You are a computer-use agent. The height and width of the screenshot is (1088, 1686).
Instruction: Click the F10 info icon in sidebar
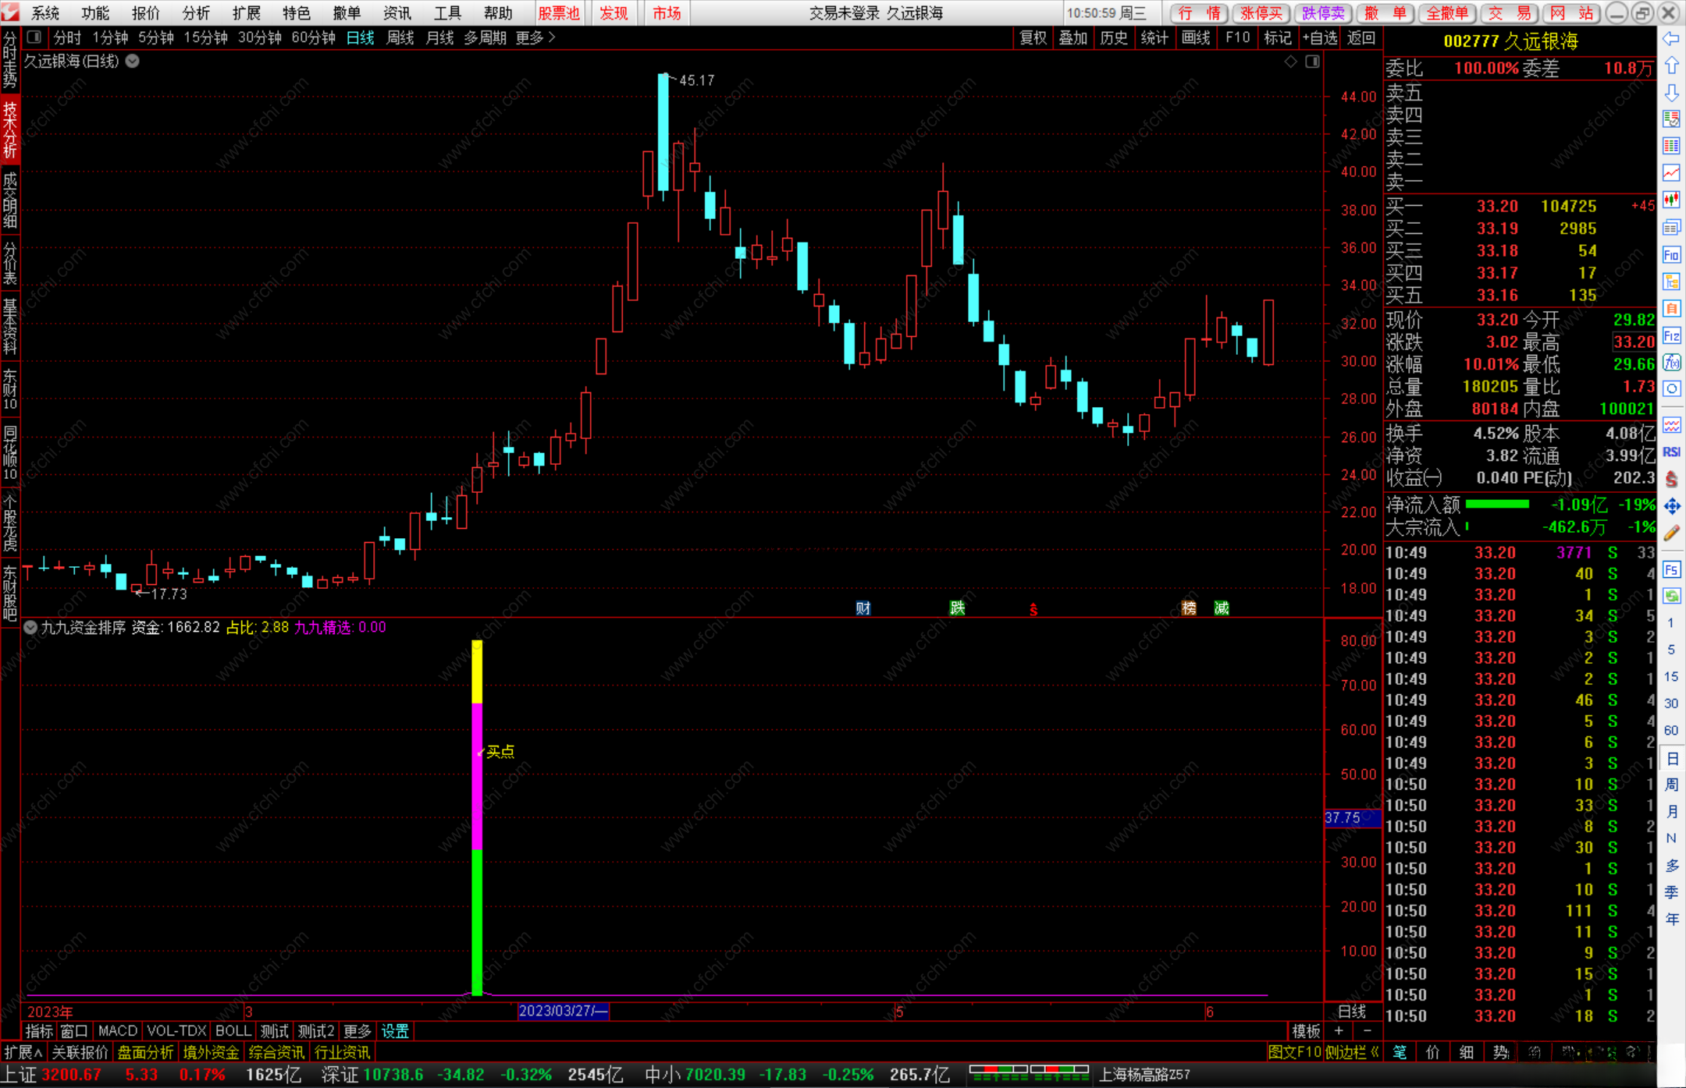[1671, 255]
